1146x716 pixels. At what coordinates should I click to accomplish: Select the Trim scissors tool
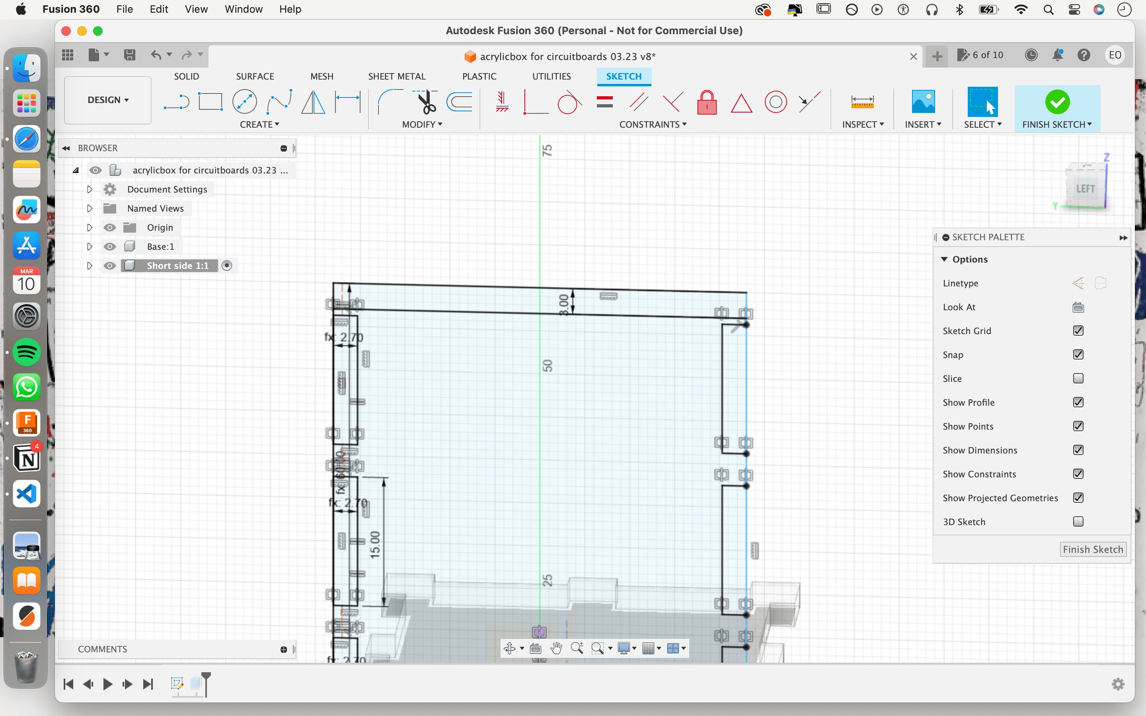tap(426, 102)
